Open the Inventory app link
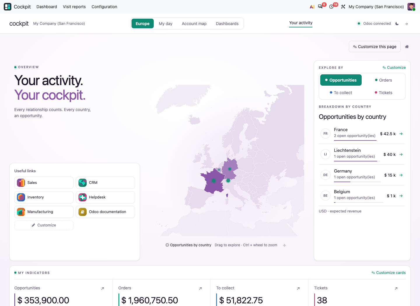The height and width of the screenshot is (306, 420). click(x=44, y=197)
